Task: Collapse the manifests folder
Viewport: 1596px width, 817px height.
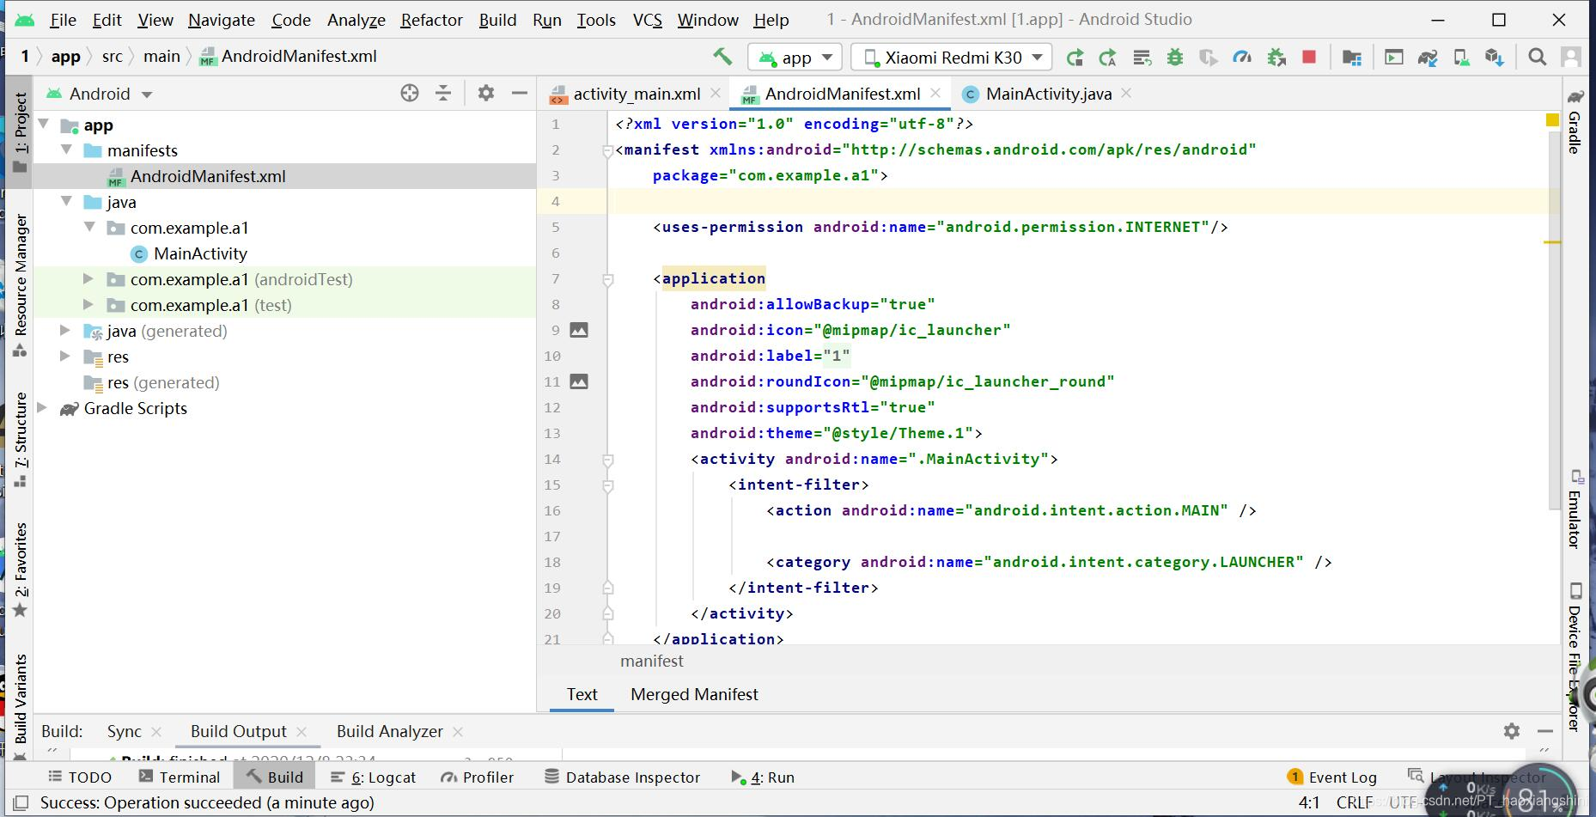Action: (x=67, y=150)
